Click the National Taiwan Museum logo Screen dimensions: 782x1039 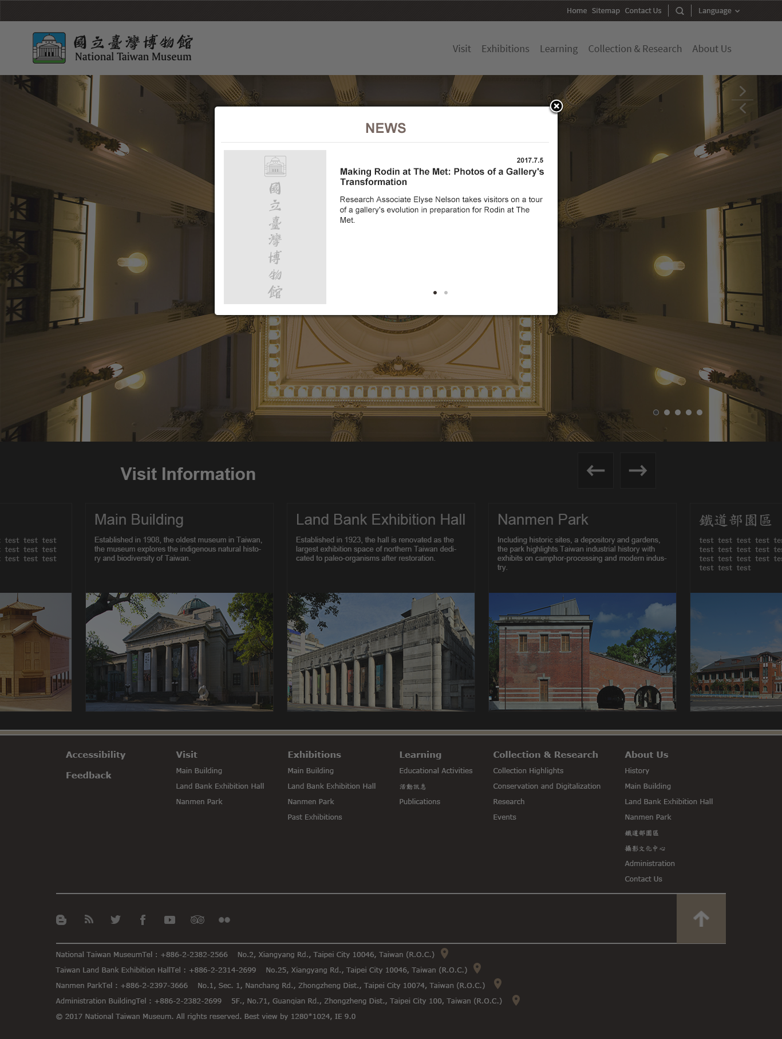113,48
